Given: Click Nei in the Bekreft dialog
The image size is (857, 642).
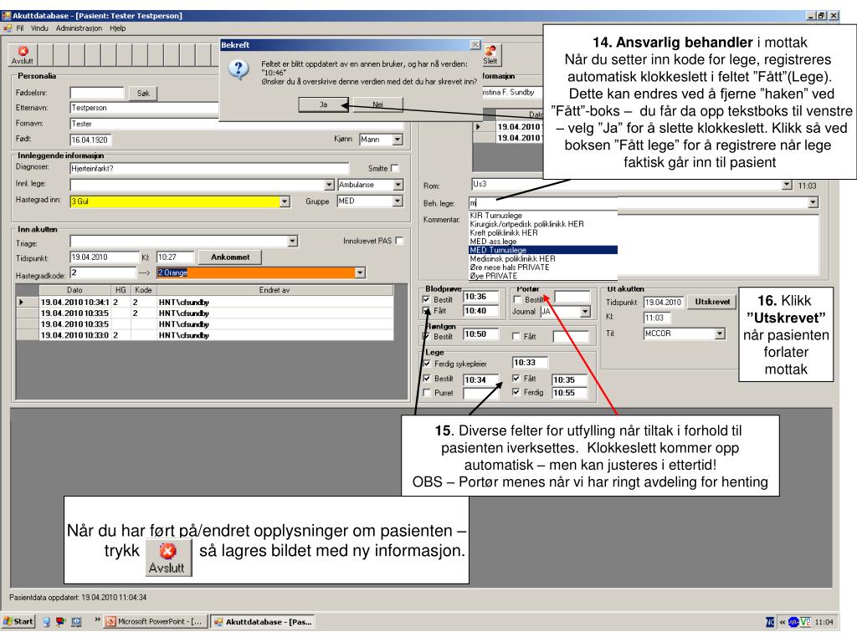Looking at the screenshot, I should coord(377,104).
